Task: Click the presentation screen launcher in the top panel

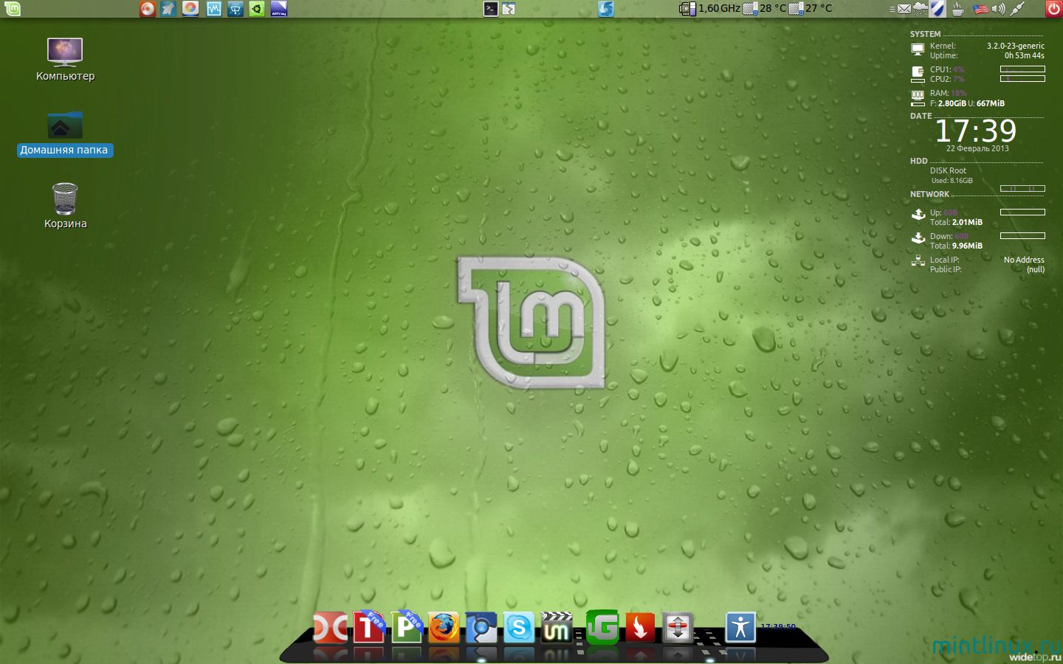Action: click(235, 9)
